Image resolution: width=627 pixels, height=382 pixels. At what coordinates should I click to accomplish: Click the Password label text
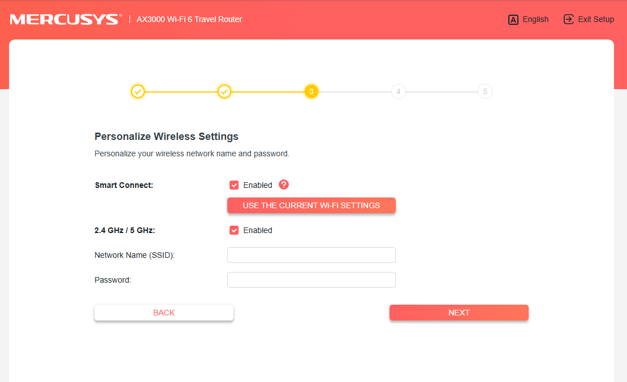pos(113,280)
